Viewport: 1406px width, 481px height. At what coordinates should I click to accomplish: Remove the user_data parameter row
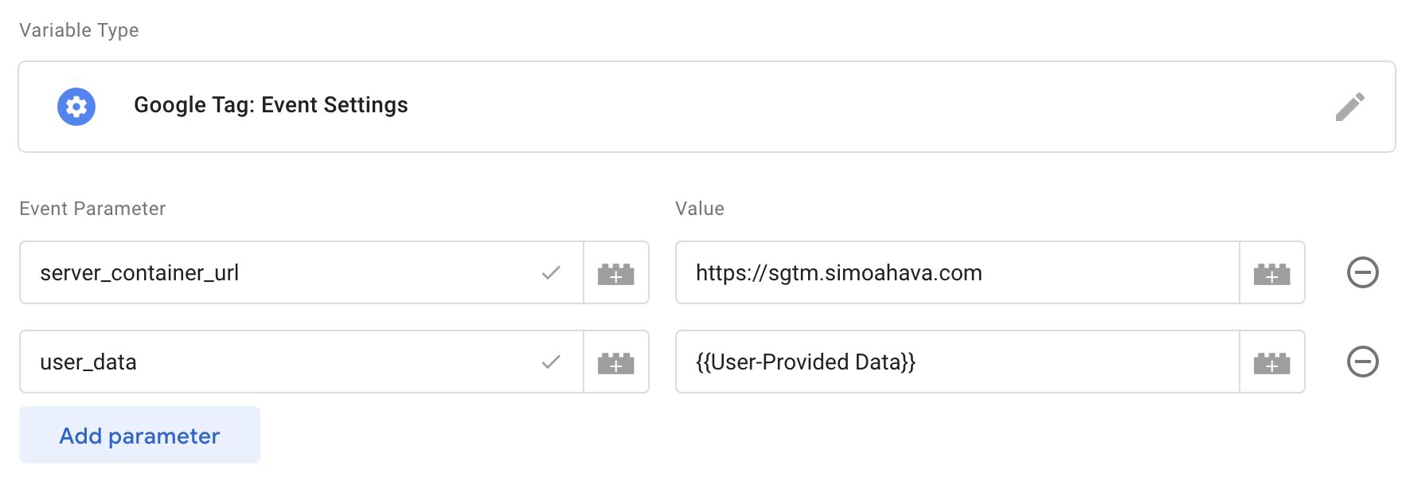click(1362, 362)
